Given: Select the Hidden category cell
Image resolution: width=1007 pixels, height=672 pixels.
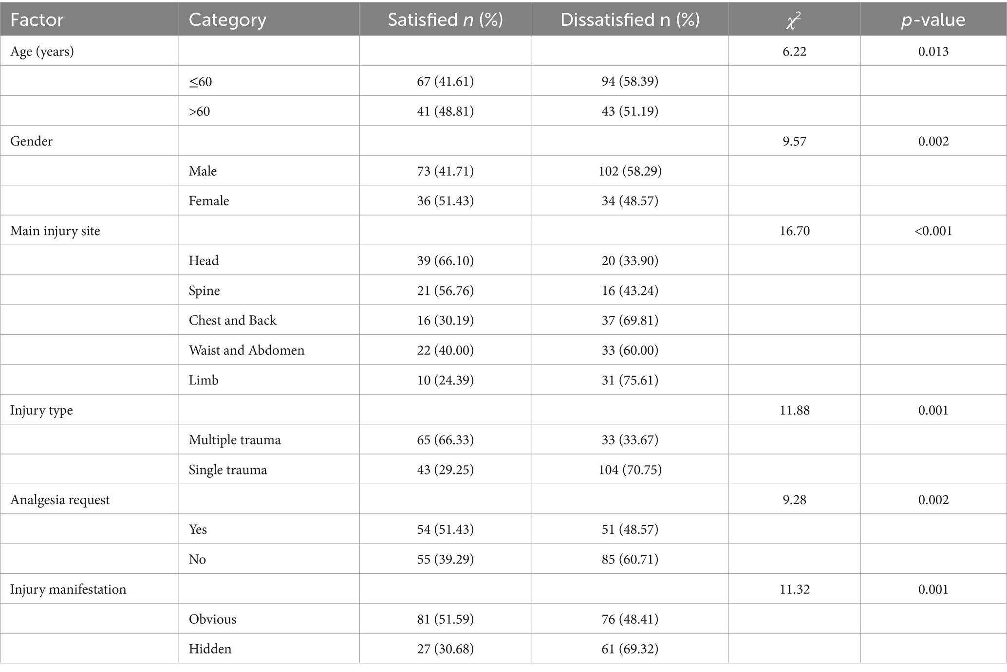Looking at the screenshot, I should (210, 649).
